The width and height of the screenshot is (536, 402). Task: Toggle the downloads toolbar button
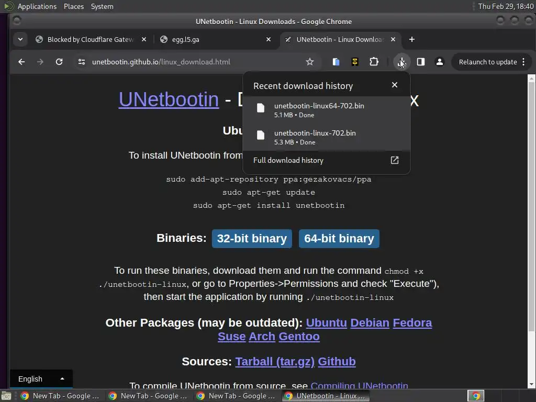point(401,62)
